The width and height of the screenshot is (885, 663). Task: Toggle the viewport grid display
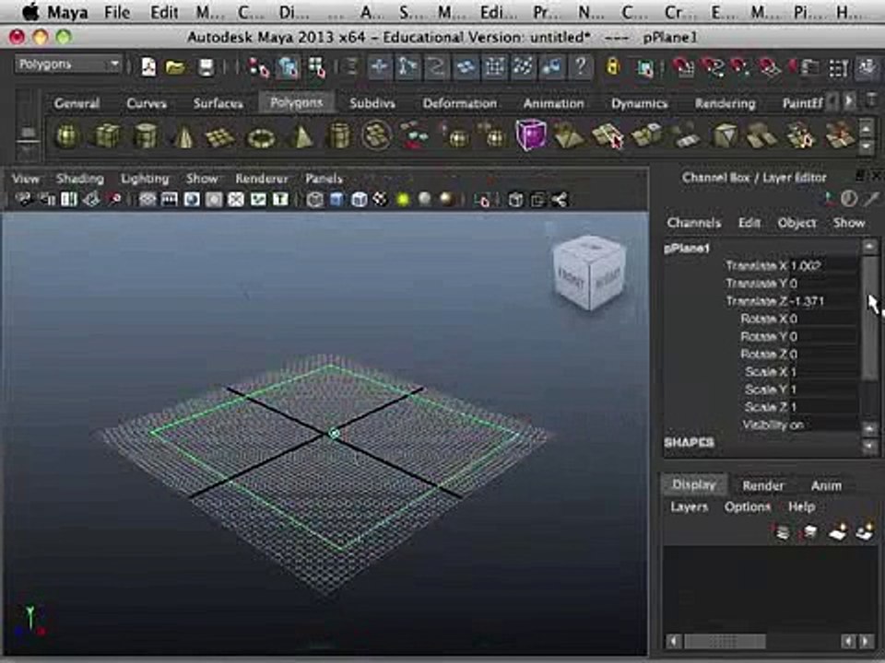(x=147, y=200)
